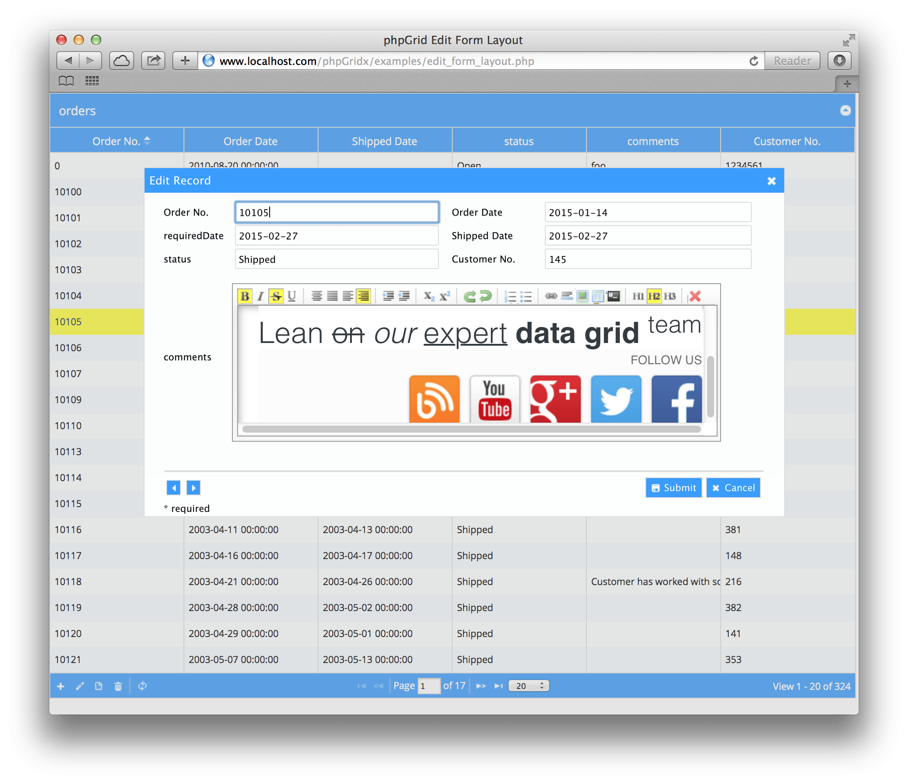Click the browser Reader button
908x783 pixels.
pos(792,61)
